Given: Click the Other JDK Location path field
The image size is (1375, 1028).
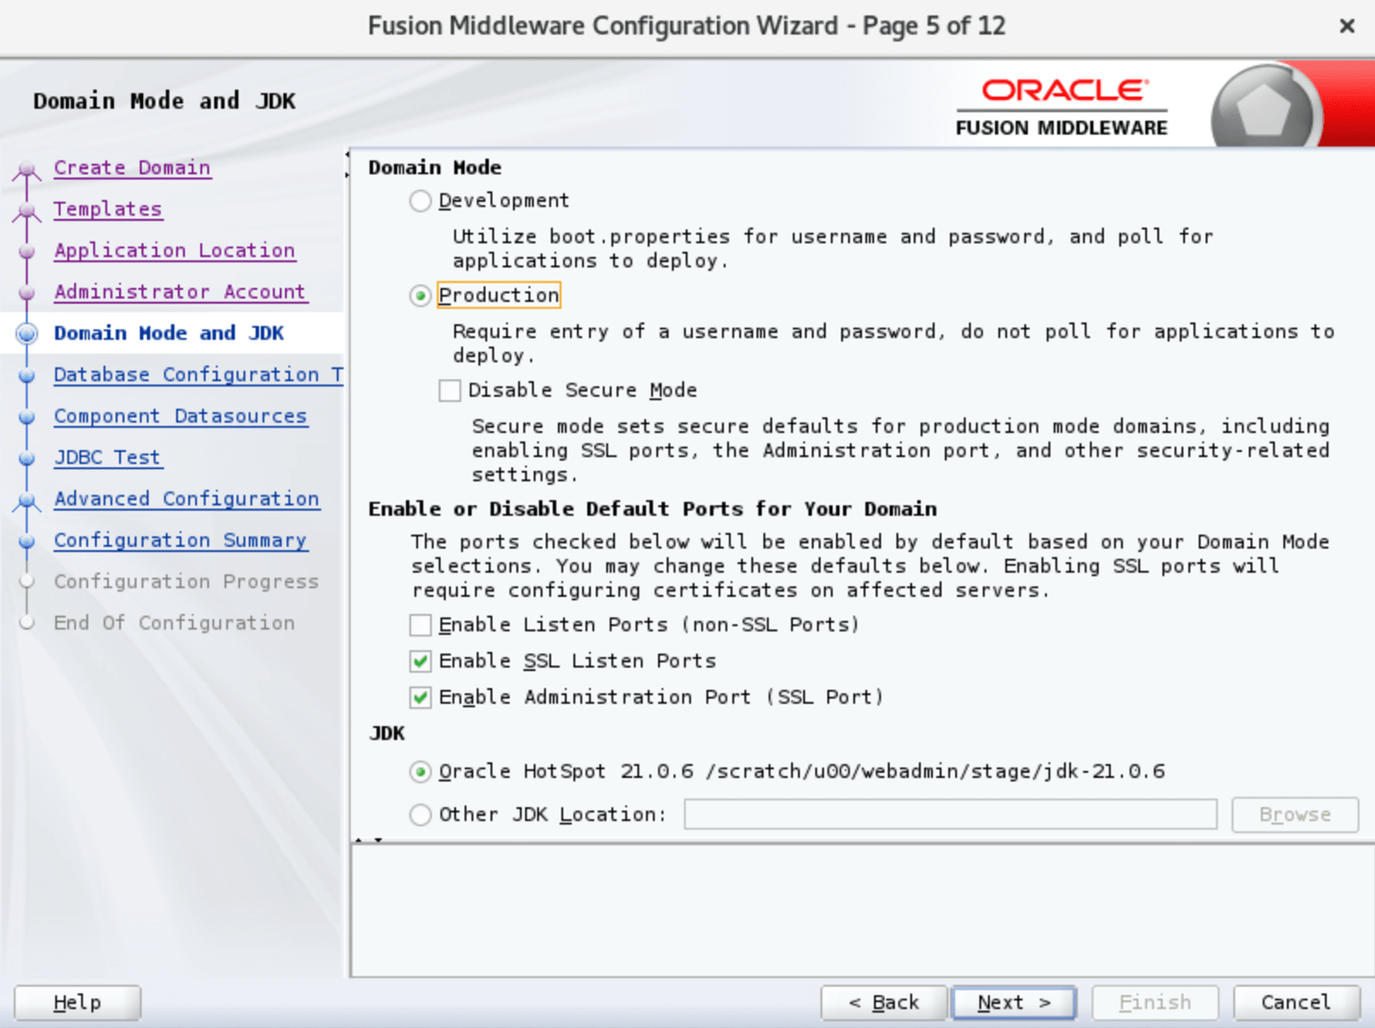Looking at the screenshot, I should click(950, 815).
